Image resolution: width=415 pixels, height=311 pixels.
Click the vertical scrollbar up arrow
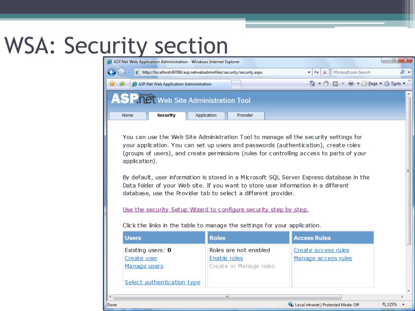coord(408,94)
